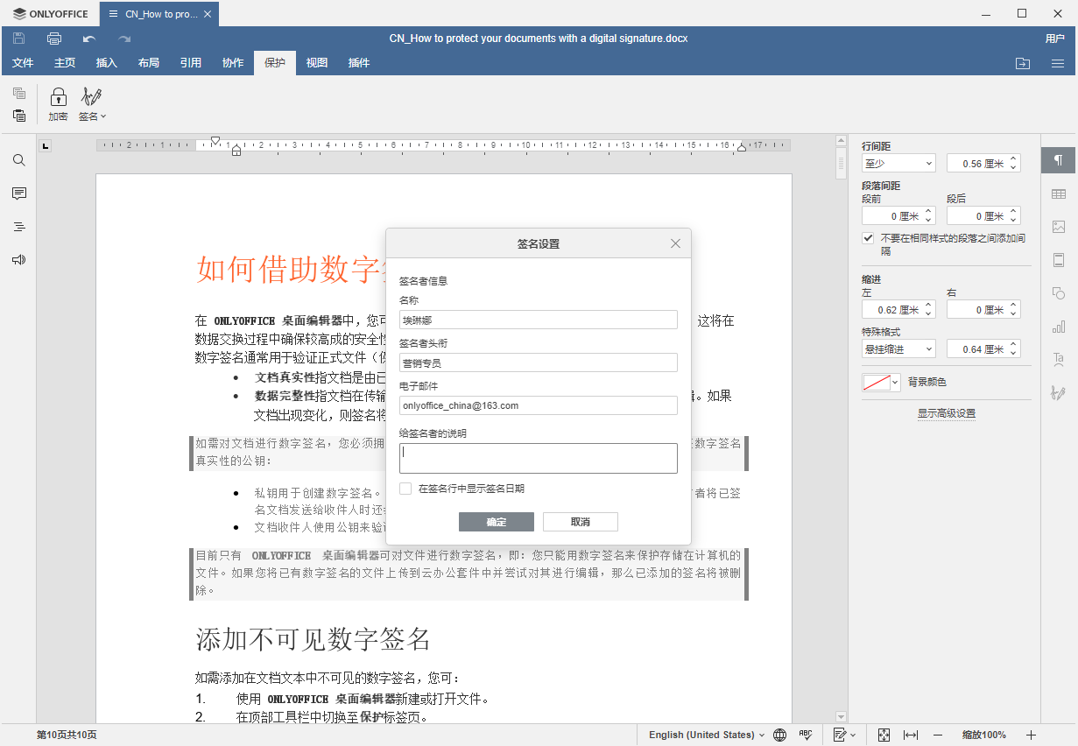
Task: Open the 悬挂缩进 special format dropdown
Action: coord(898,349)
